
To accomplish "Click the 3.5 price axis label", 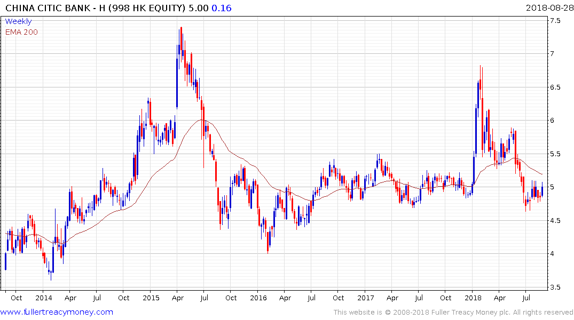I will click(555, 287).
